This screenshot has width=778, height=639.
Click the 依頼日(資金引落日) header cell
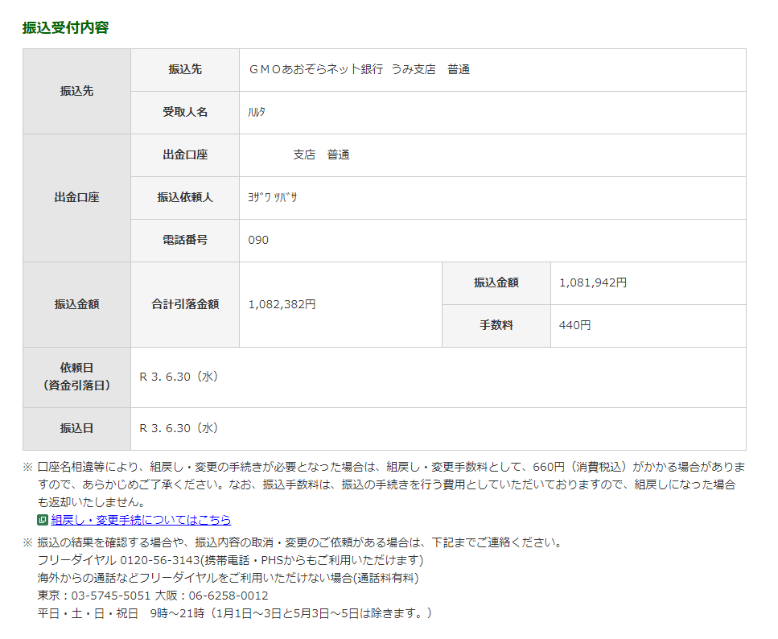coord(77,377)
